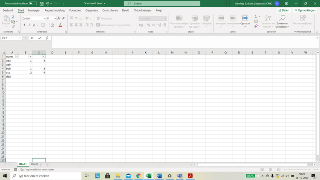Click the fx insert function icon

47,38
